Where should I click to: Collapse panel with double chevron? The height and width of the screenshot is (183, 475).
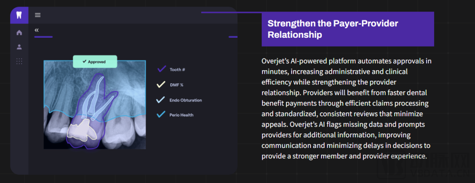[x=37, y=30]
